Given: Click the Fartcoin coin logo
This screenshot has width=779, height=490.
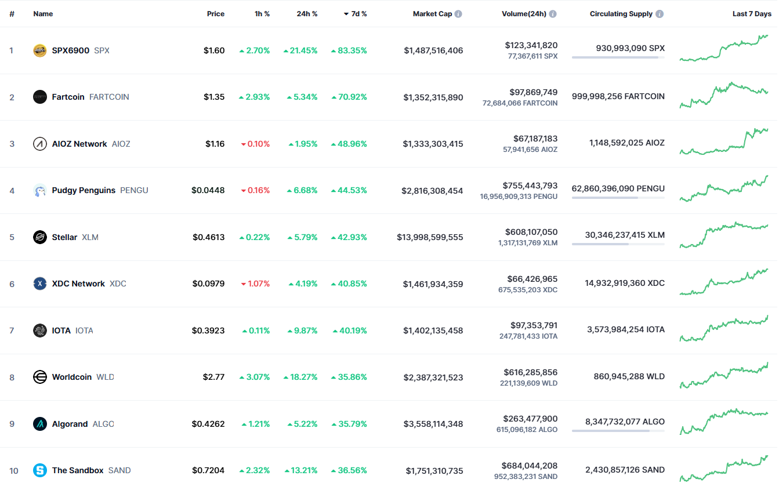Looking at the screenshot, I should [40, 97].
